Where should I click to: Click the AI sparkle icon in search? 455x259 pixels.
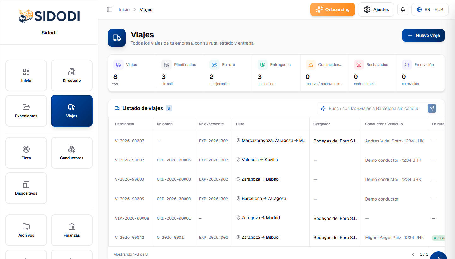pos(323,108)
